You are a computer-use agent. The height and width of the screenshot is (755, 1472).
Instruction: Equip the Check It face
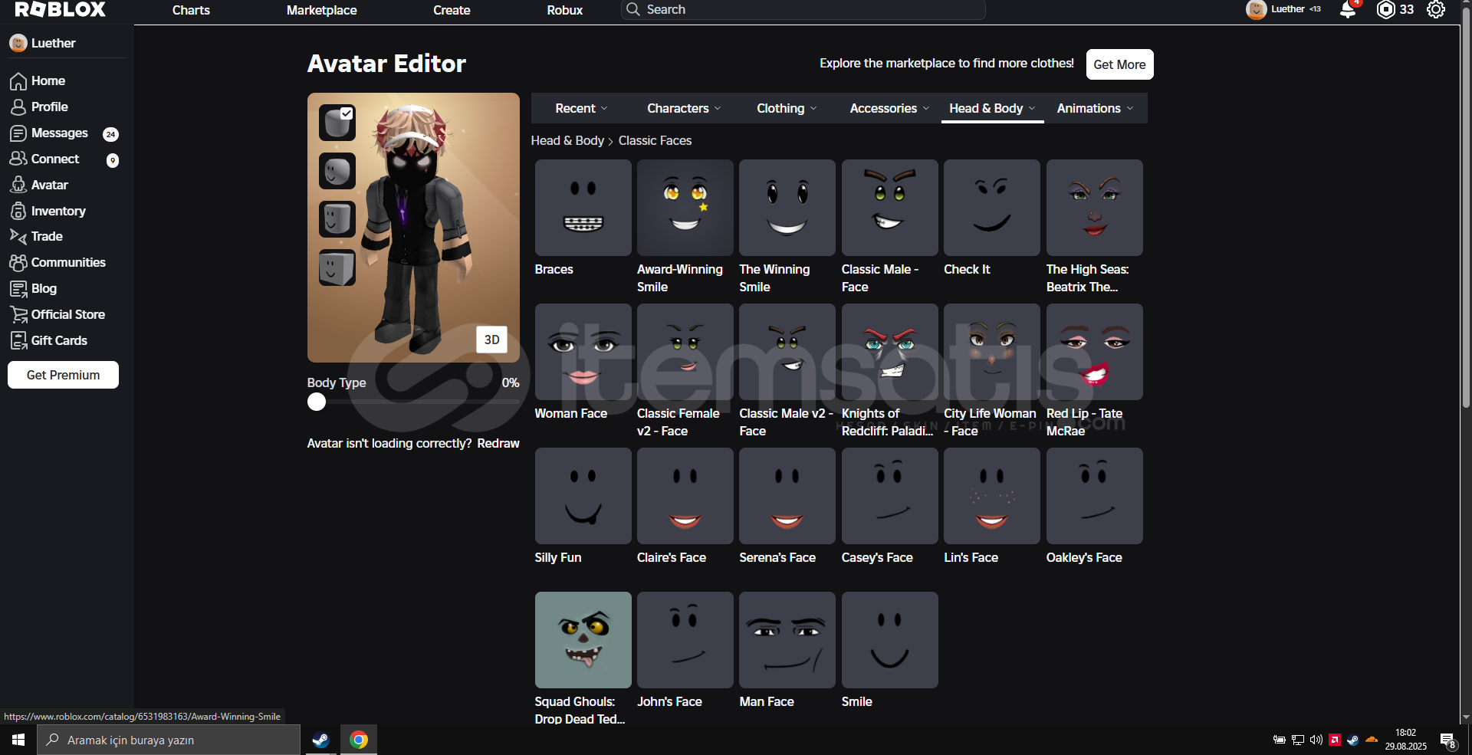992,208
